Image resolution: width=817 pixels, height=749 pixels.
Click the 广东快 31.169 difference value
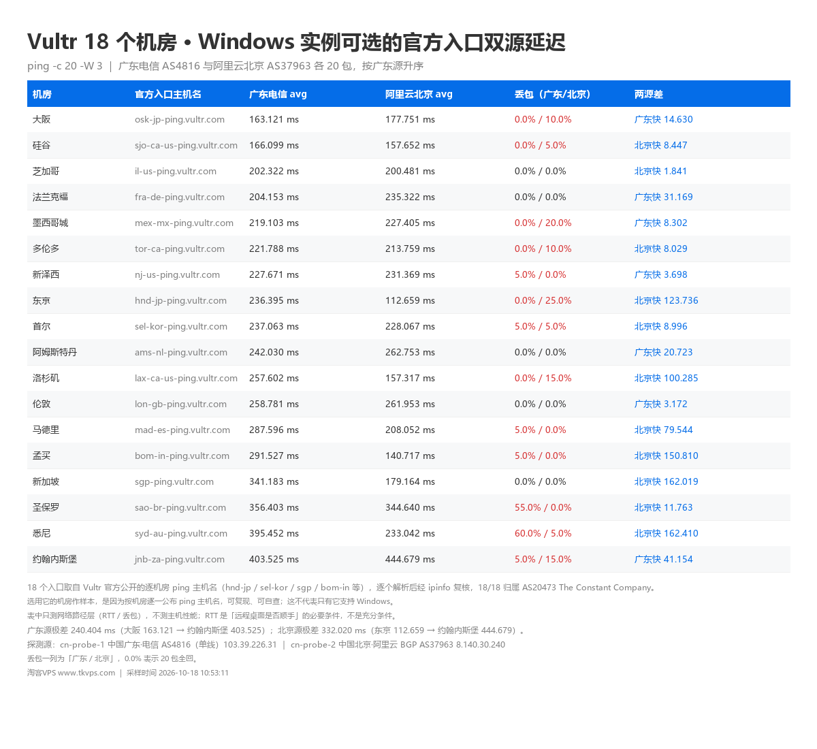664,197
